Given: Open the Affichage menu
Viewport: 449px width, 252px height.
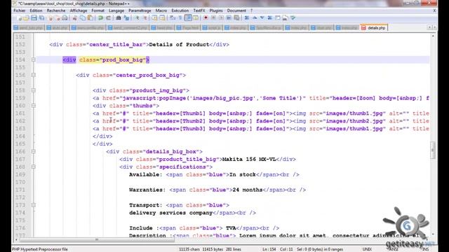Looking at the screenshot, I should [79, 10].
